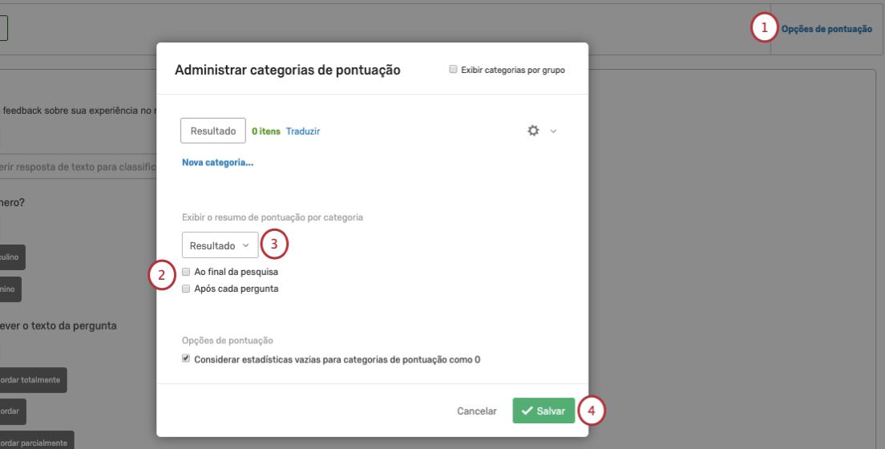This screenshot has height=449, width=885.
Task: Expand the chevron next to the gear
Action: coord(553,131)
